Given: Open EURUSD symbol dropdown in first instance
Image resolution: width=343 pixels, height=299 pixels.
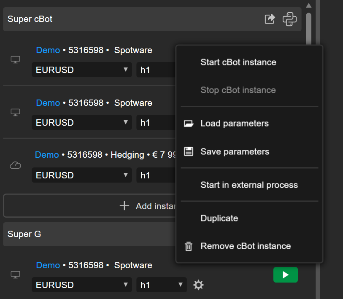Looking at the screenshot, I should (x=82, y=70).
